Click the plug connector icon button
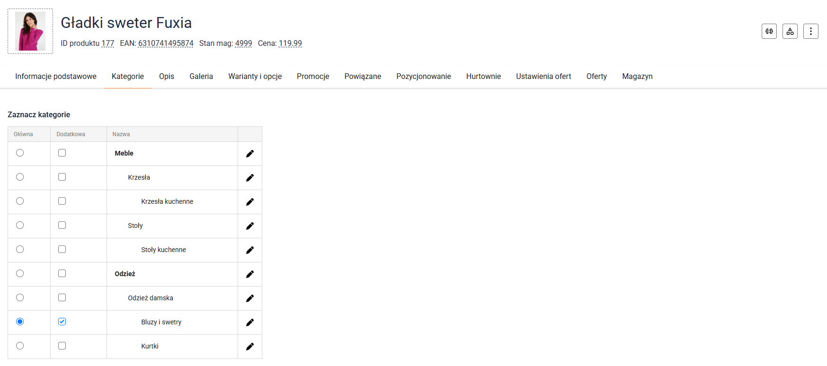827x366 pixels. coord(769,31)
